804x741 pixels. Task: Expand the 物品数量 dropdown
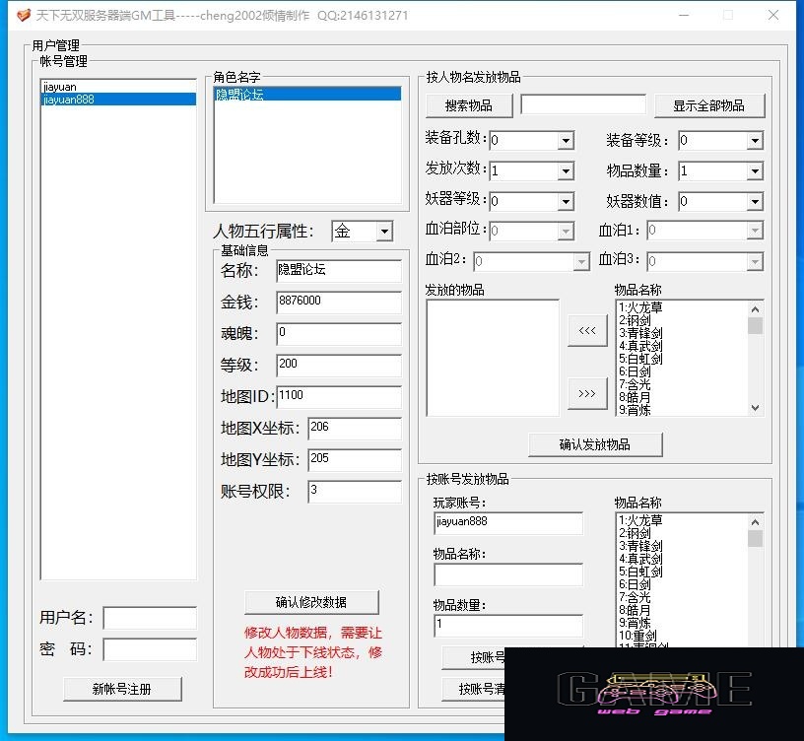755,170
